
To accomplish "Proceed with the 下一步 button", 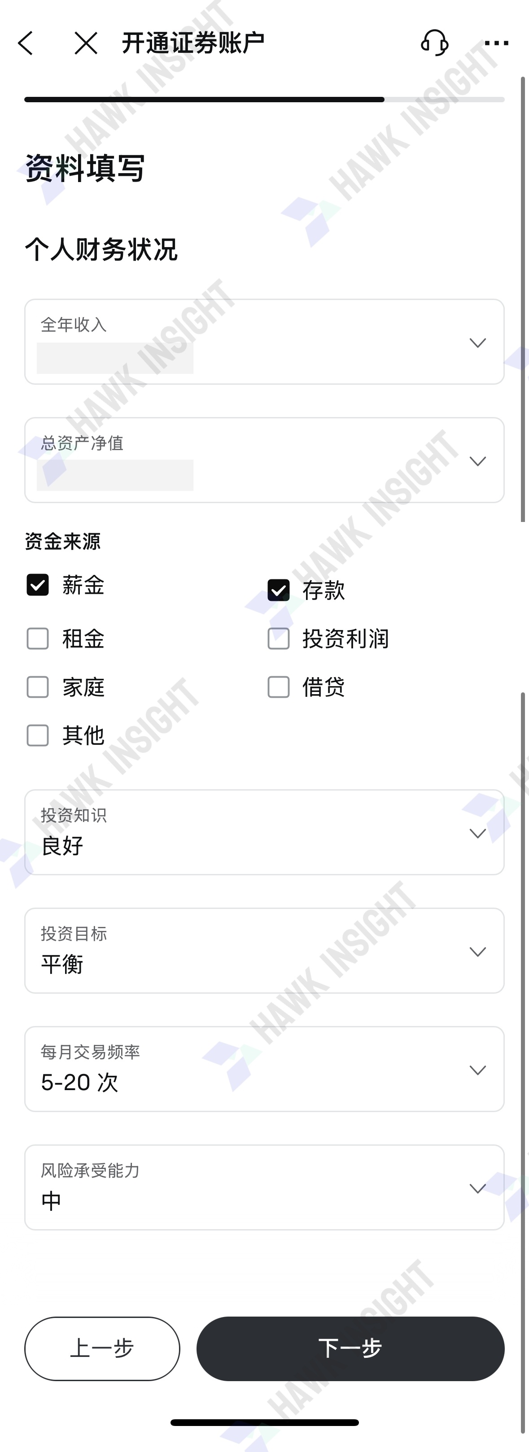I will (350, 1348).
